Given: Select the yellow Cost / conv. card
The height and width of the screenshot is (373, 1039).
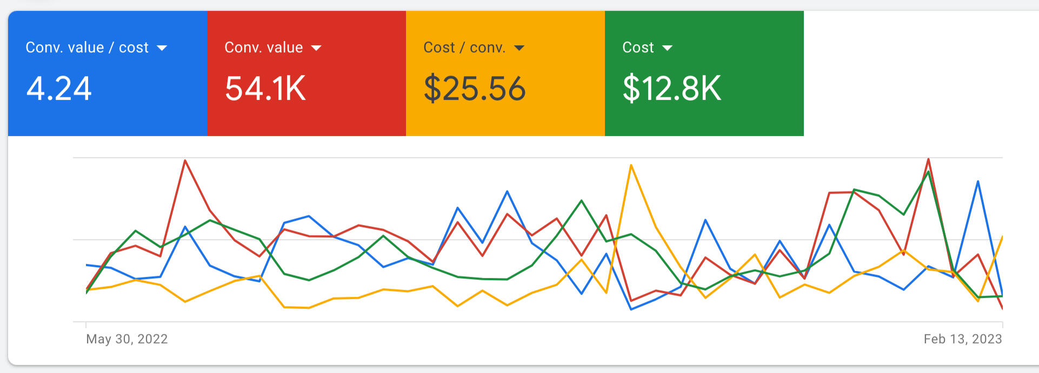Looking at the screenshot, I should 505,73.
